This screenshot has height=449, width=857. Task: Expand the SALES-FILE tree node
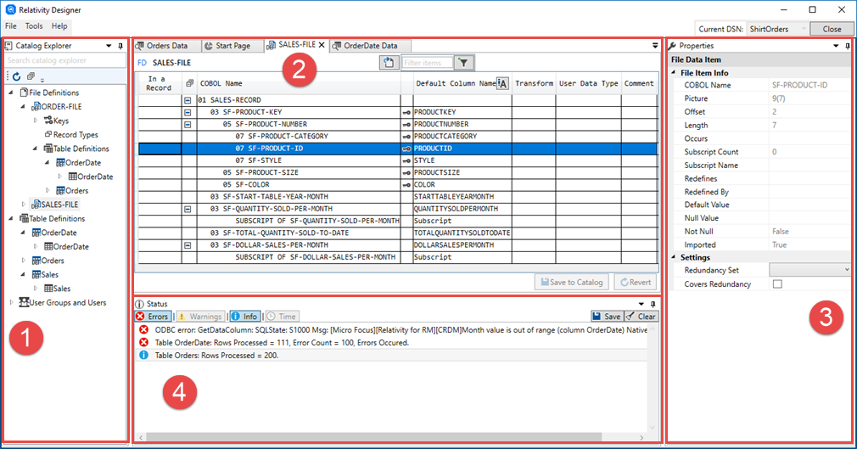coord(24,205)
